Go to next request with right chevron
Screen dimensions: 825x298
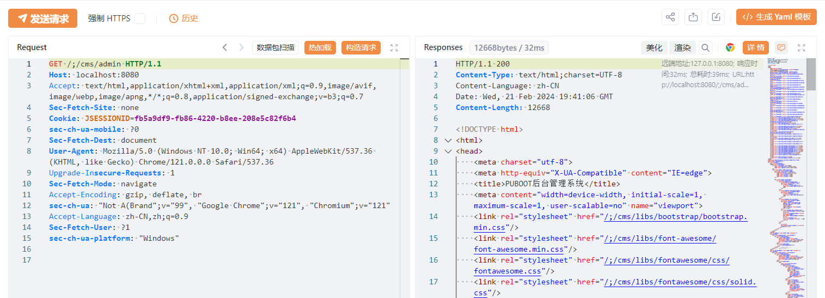[x=241, y=47]
